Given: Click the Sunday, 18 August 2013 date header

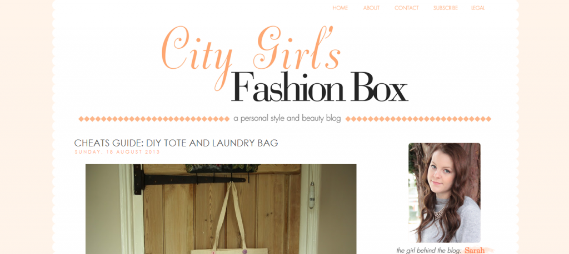Looking at the screenshot, I should [117, 152].
